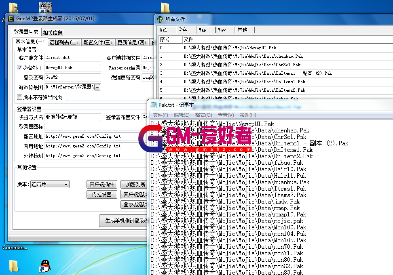Click the empty 登录器图标 input field
This screenshot has width=393, height=275.
tap(96, 127)
